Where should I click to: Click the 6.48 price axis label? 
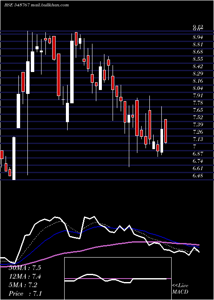198,175
